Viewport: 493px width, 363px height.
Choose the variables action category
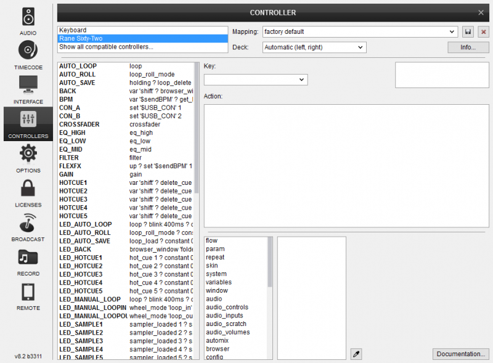click(x=236, y=282)
